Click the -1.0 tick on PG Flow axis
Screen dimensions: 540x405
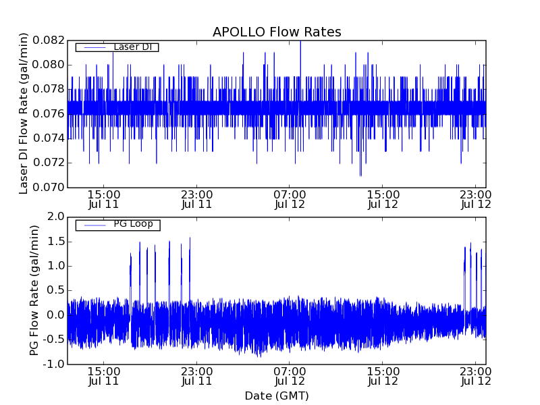point(53,364)
